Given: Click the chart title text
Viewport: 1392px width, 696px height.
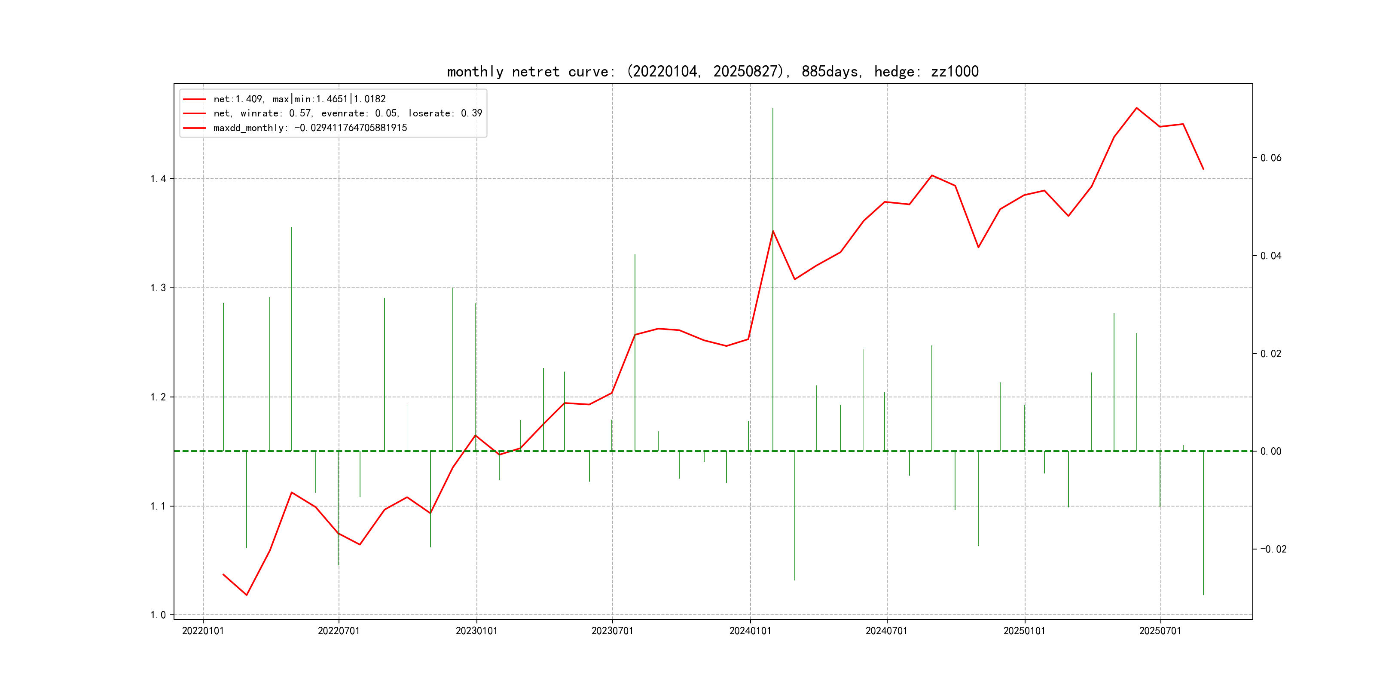Looking at the screenshot, I should point(713,71).
